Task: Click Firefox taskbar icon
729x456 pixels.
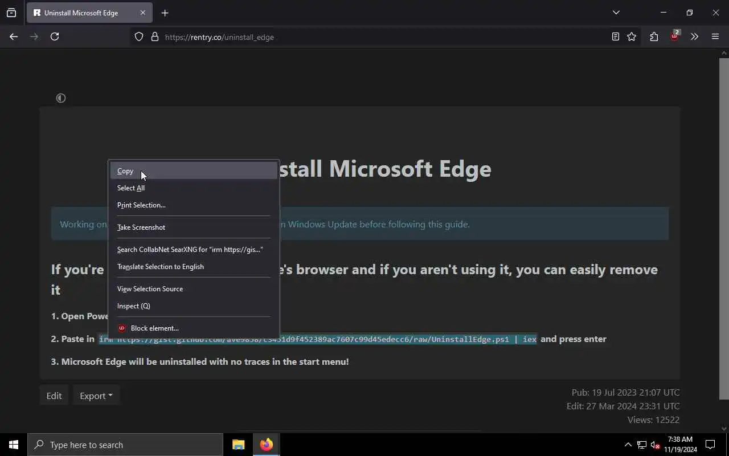Action: [266, 445]
